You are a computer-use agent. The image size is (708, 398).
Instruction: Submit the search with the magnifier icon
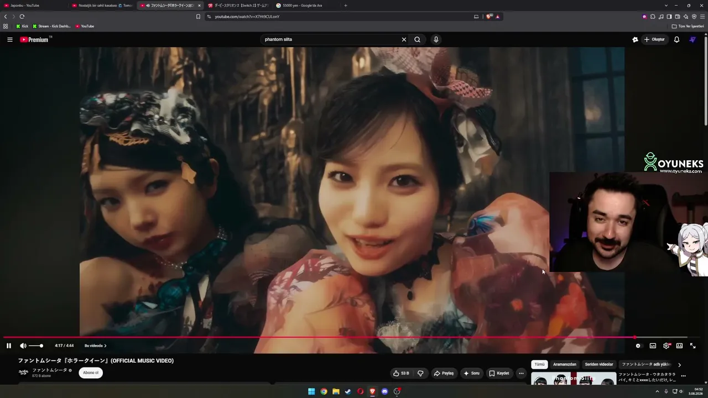point(417,39)
